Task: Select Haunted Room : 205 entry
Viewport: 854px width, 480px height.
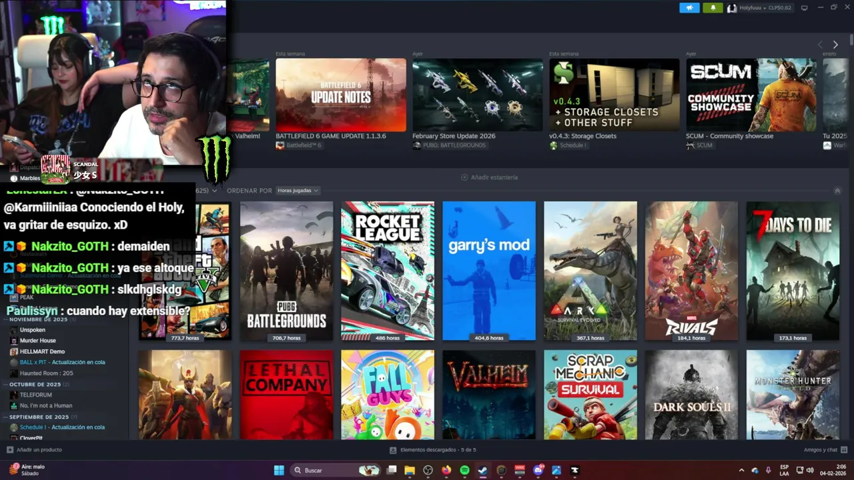Action: 47,373
